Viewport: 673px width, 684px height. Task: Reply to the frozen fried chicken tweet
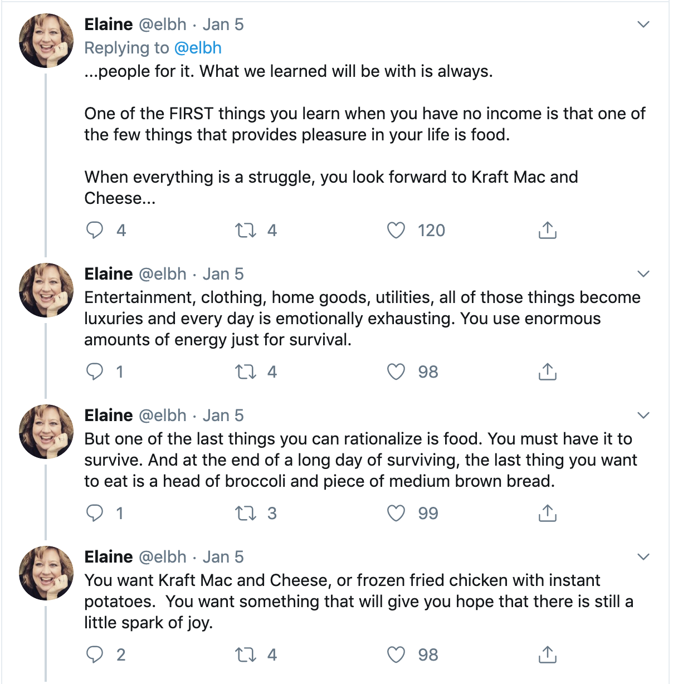[95, 654]
